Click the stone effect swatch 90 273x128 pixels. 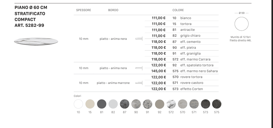[136, 104]
